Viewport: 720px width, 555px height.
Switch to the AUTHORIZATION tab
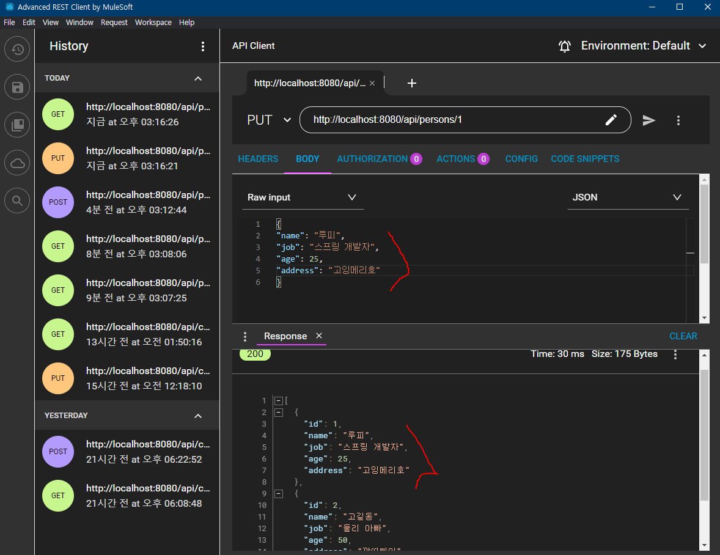[x=380, y=159]
